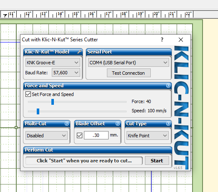Click the Speed slider handle
The height and width of the screenshot is (192, 218).
[38, 111]
